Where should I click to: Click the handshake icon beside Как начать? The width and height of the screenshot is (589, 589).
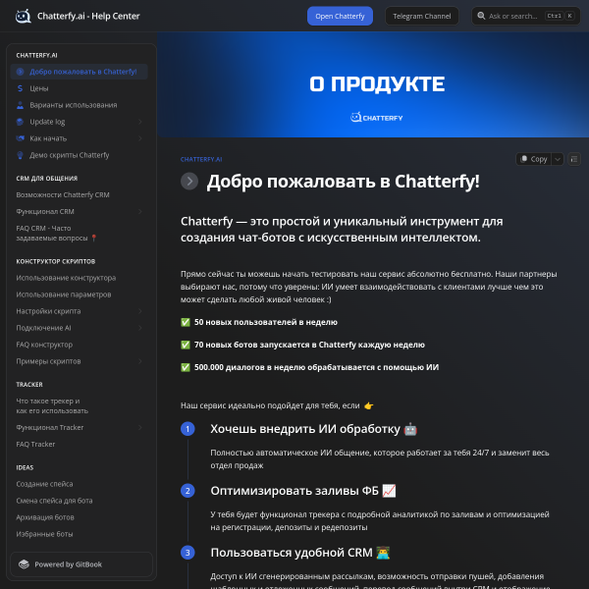pos(20,138)
